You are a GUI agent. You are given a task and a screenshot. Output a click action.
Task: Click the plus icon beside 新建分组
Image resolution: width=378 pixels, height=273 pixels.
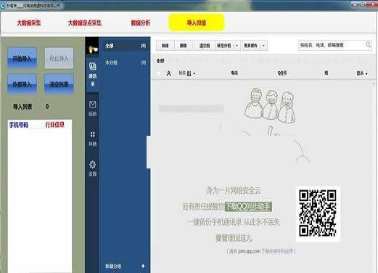click(143, 266)
